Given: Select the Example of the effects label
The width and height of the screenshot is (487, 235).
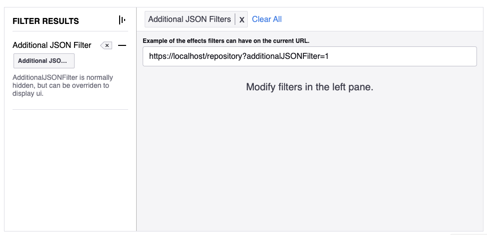Looking at the screenshot, I should pos(226,41).
